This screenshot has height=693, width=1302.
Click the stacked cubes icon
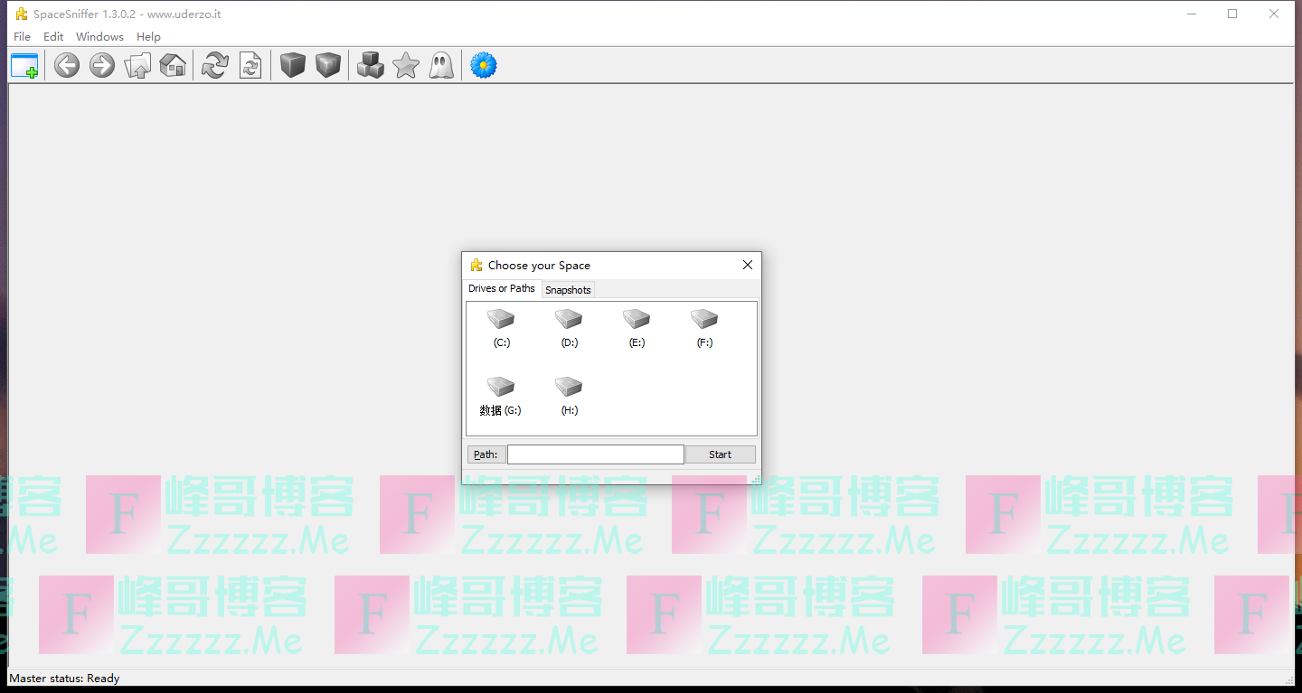[x=371, y=66]
